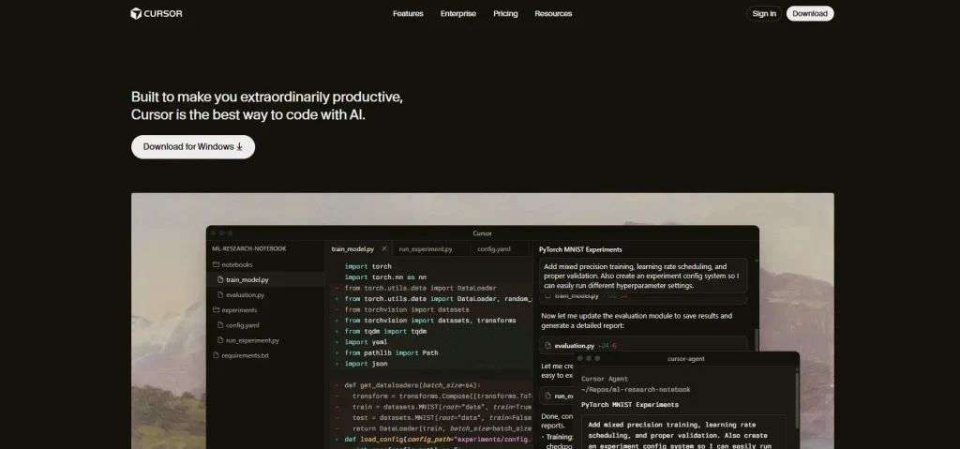Open the Features menu
Screen dimensions: 960x449
tap(408, 13)
